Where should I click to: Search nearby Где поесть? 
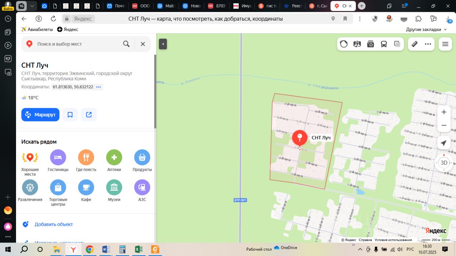[86, 161]
